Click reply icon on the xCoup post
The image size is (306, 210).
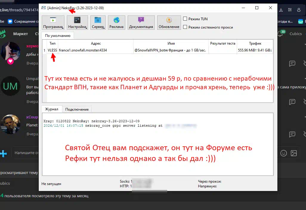tap(292, 134)
